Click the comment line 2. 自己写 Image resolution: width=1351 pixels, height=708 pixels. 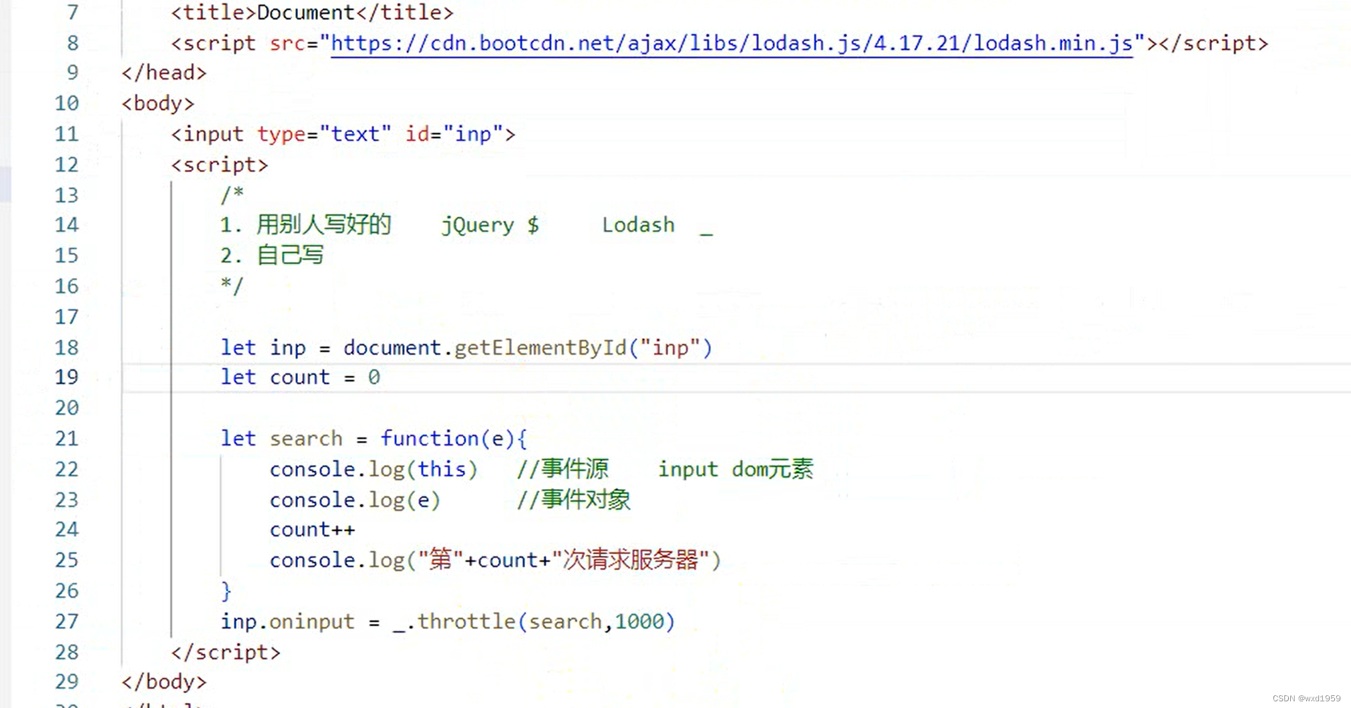272,256
